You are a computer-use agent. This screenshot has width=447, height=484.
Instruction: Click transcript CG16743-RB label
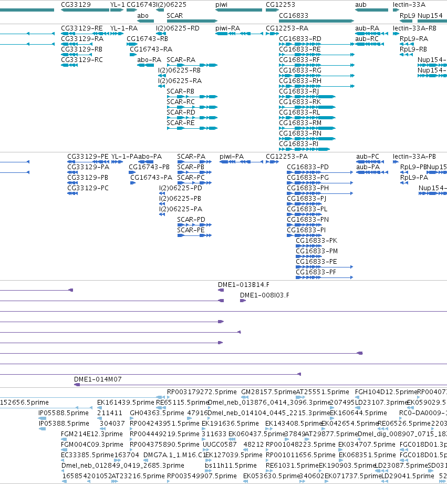pos(147,38)
